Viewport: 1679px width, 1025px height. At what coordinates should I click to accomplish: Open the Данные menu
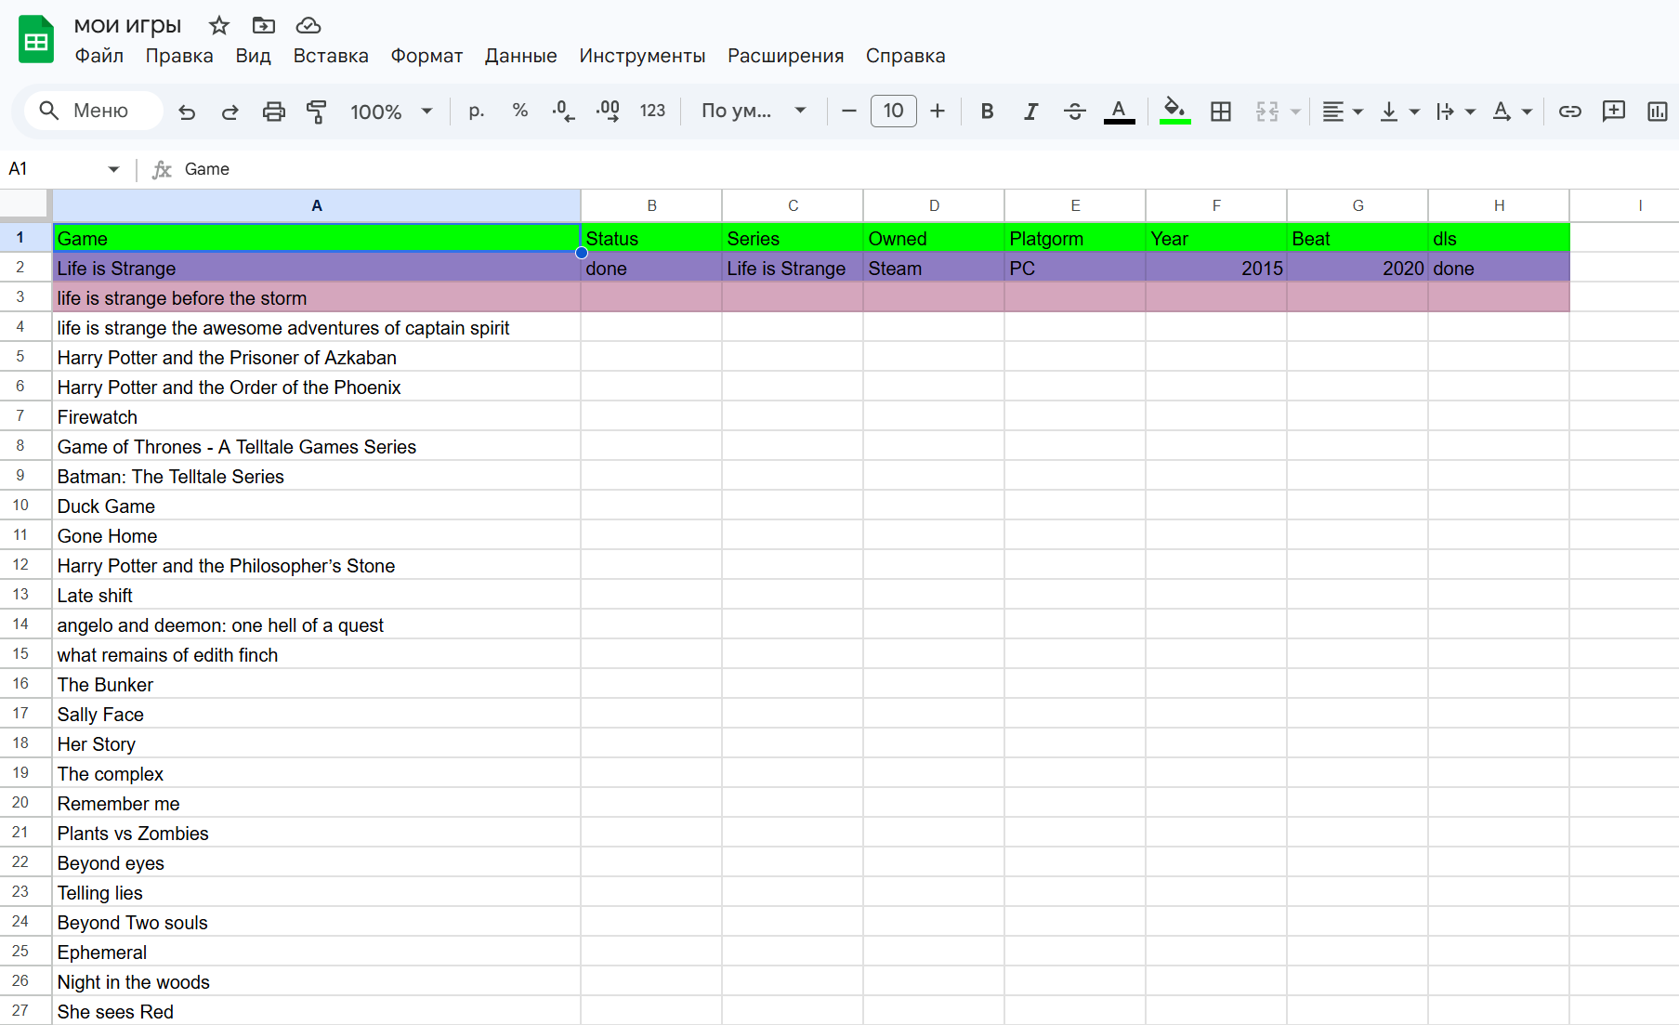tap(520, 56)
